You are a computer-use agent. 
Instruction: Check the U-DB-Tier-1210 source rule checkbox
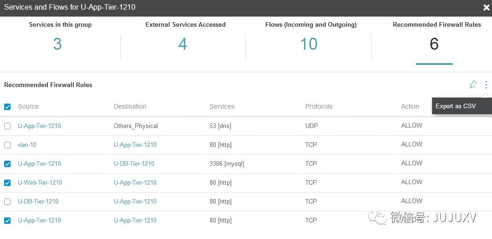point(7,202)
